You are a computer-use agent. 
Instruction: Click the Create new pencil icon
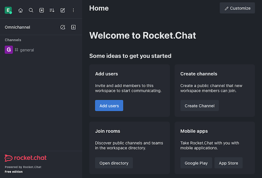(x=62, y=10)
